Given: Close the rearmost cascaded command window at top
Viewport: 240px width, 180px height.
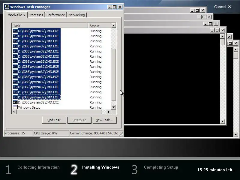Looking at the screenshot, I should (x=203, y=10).
